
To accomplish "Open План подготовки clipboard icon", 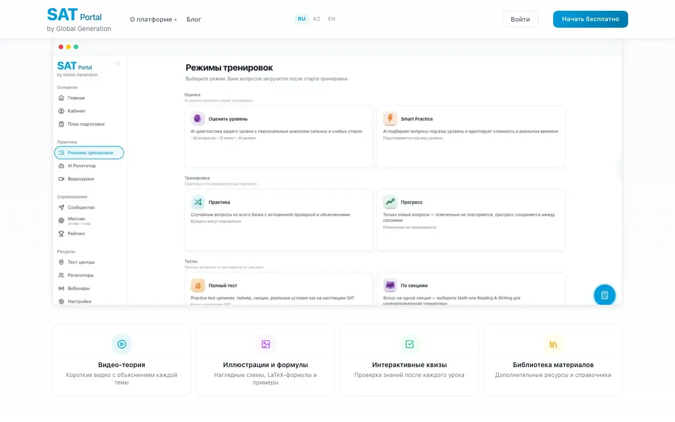I will [x=61, y=124].
